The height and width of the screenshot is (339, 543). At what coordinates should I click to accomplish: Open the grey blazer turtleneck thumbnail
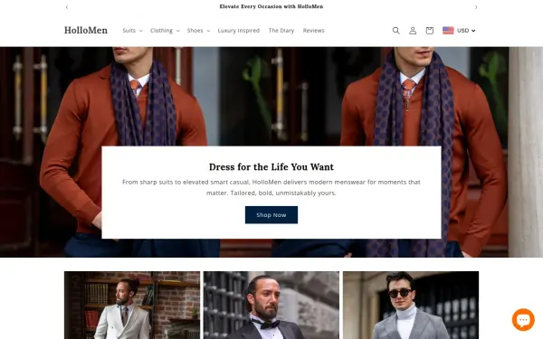[x=411, y=306]
